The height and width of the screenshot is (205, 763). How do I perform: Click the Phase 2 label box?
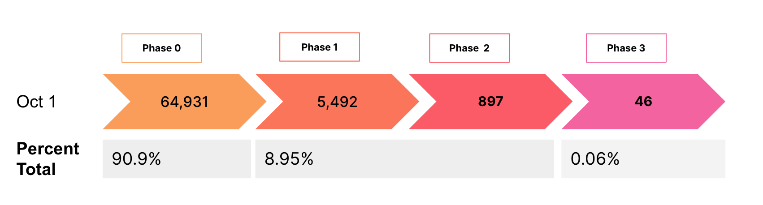469,48
